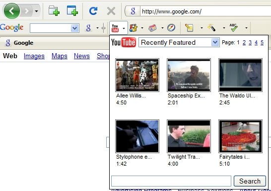This screenshot has width=271, height=191.
Task: Open dropdown arrow beside the highlighter icon
Action: (x=224, y=28)
